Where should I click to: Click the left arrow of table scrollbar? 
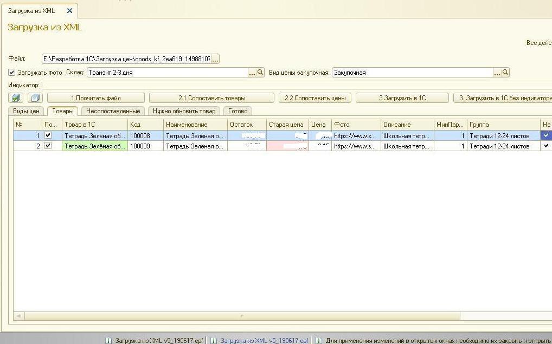coord(18,316)
